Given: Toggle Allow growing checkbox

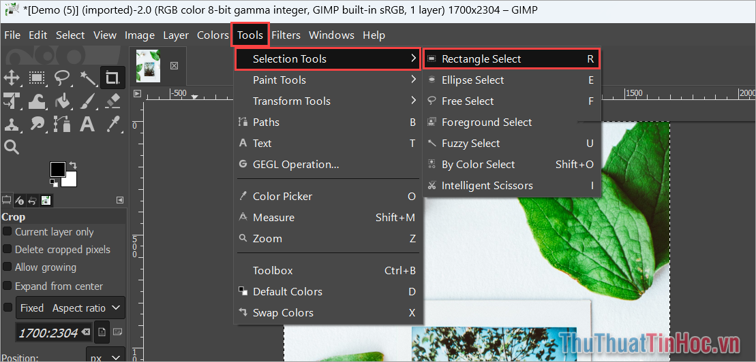Looking at the screenshot, I should click(7, 267).
